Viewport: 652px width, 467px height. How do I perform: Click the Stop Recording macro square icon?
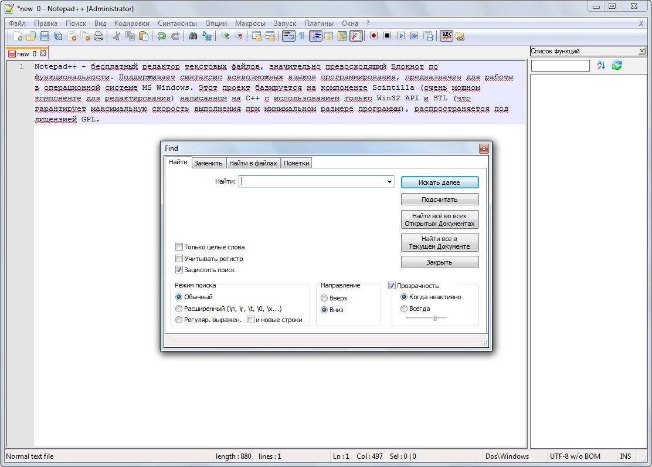click(x=387, y=36)
